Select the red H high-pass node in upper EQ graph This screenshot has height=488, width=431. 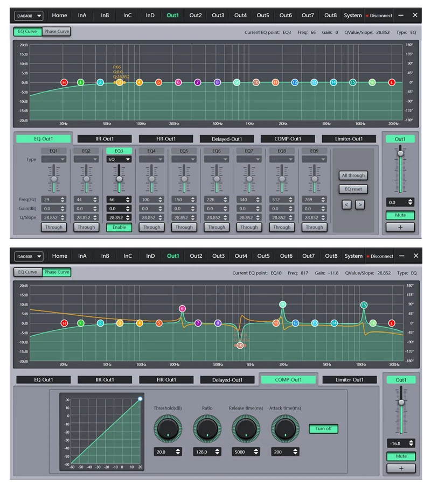(64, 82)
